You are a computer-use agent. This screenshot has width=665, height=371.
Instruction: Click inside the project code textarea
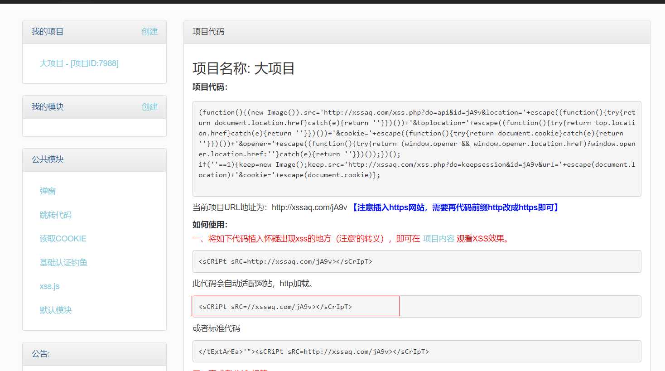click(x=417, y=149)
